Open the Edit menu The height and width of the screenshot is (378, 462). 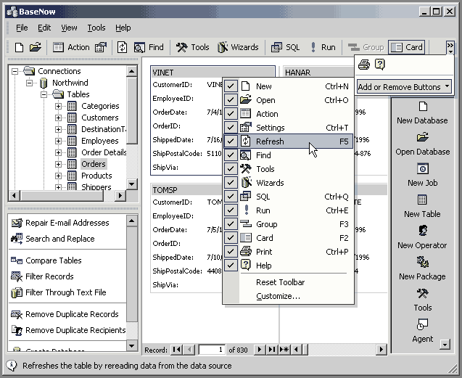(44, 28)
